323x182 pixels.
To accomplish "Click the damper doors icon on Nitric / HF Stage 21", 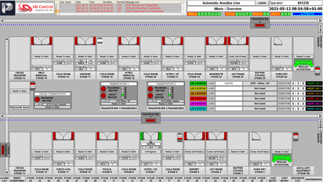I will click(x=172, y=41).
